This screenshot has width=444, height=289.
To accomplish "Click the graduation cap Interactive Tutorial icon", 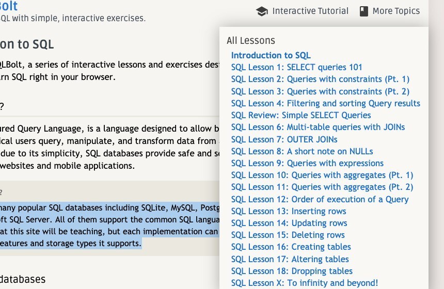I will 262,11.
